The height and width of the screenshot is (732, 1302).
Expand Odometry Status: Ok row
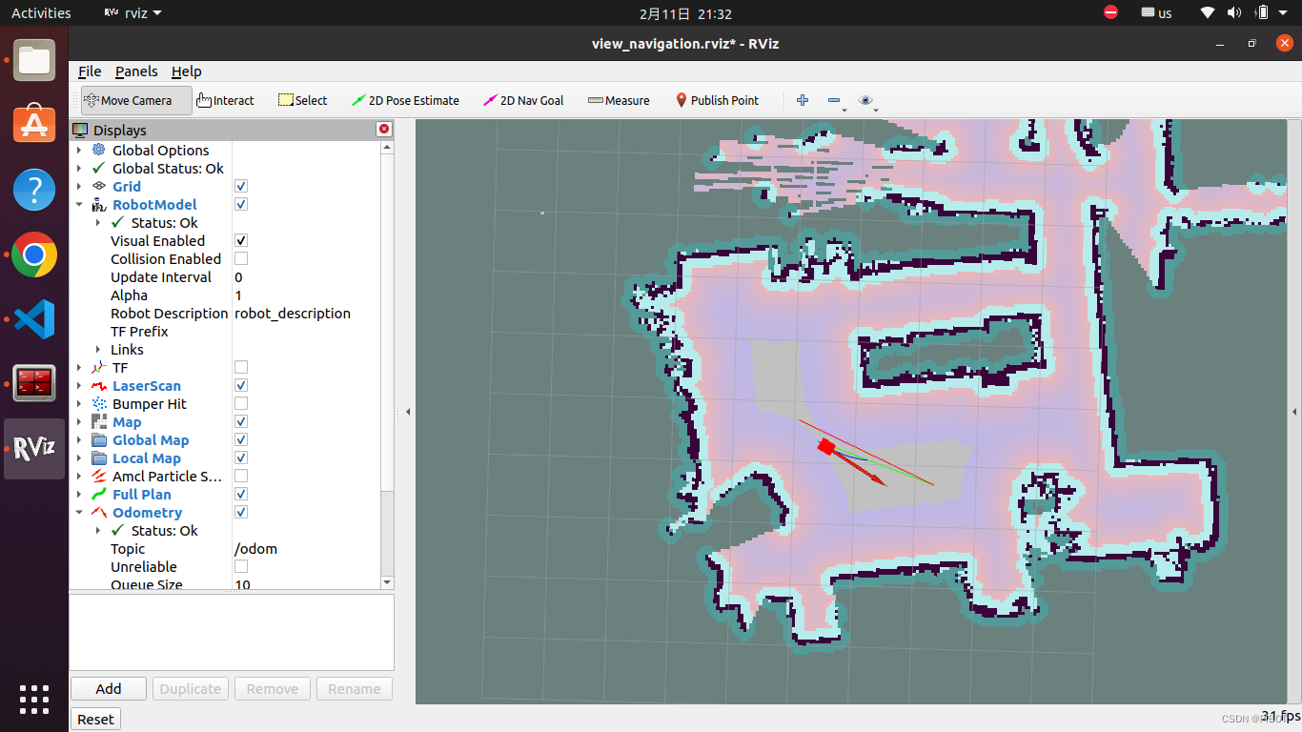98,530
